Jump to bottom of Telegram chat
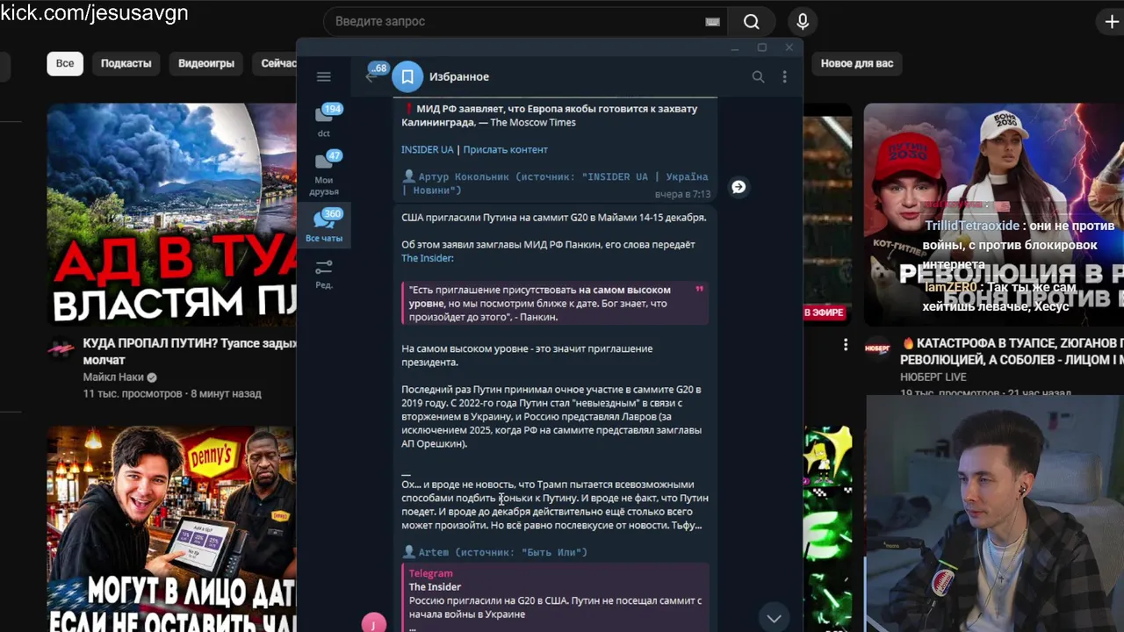Viewport: 1124px width, 632px height. [774, 618]
